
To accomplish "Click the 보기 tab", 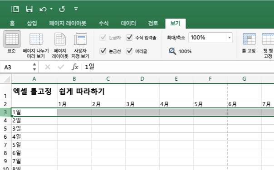I will pos(175,24).
